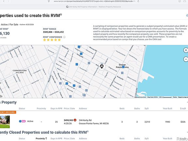Click the bottom-most gray marker near Fisher Rd
Screen dimensions: 188x141
70,96
